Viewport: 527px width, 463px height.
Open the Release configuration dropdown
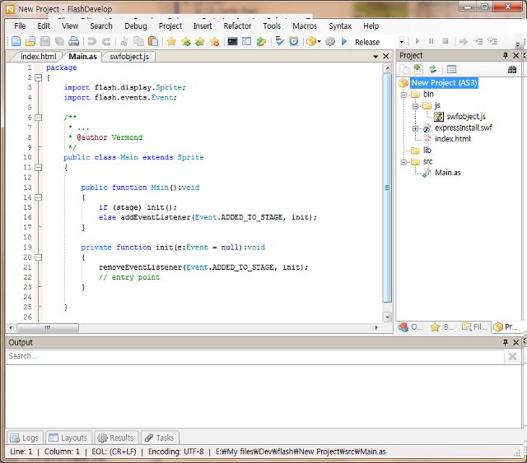tap(401, 42)
